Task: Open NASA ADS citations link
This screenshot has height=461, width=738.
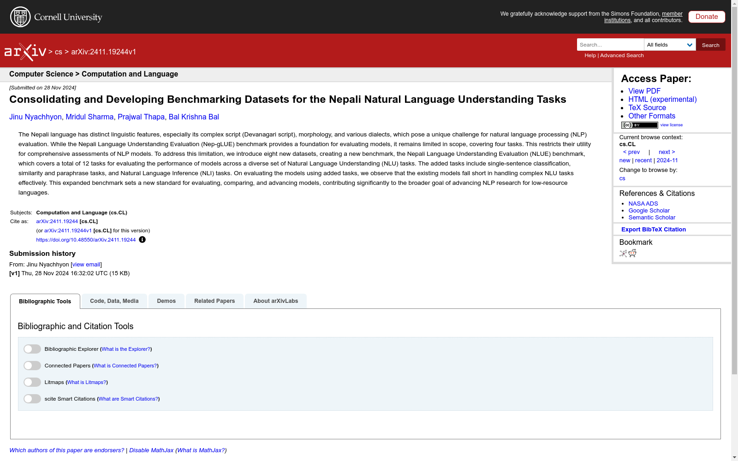Action: pos(643,204)
